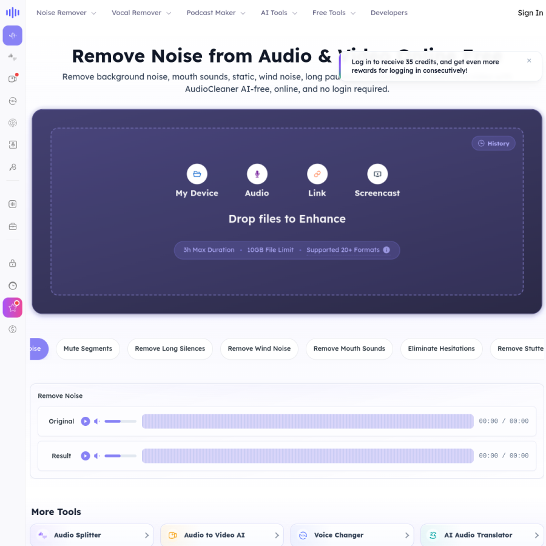
Task: Select the Remove Stutter tab
Action: 518,349
